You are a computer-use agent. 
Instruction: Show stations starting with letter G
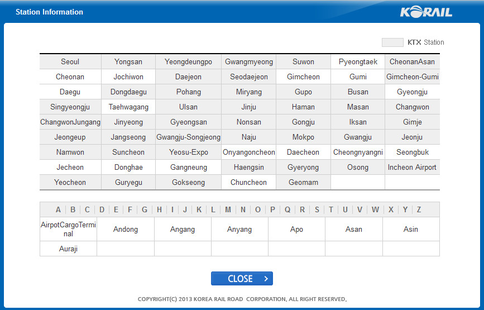point(145,210)
